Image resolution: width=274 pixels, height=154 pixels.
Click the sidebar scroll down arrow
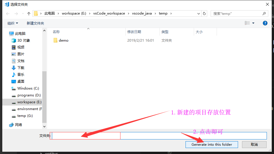tap(45, 127)
